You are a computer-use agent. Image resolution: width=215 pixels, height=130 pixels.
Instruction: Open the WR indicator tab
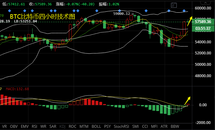43,126
